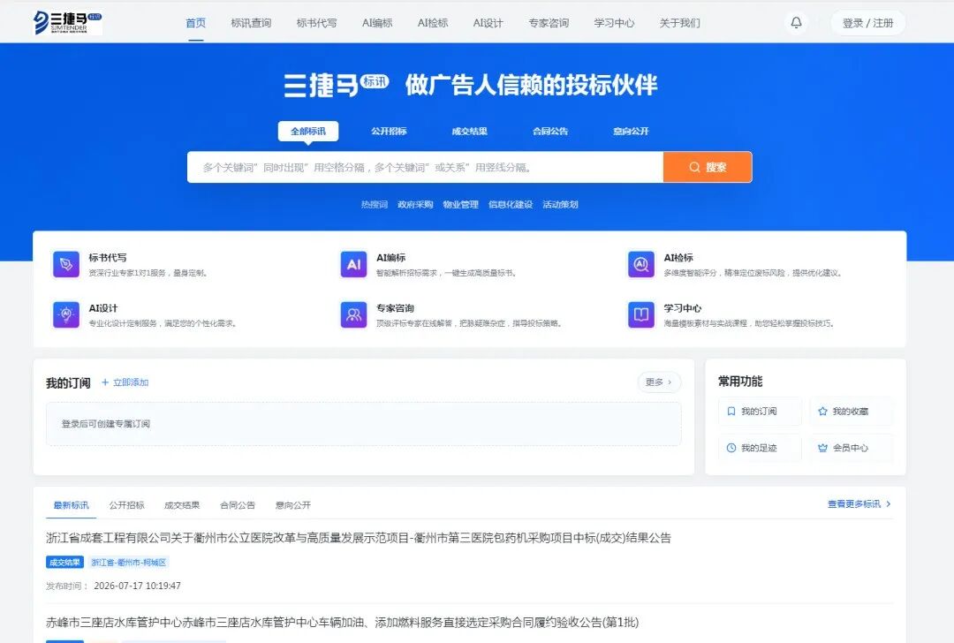Expand 更多 in 我的订阅 panel
Screen dimensions: 954x643
click(x=659, y=382)
